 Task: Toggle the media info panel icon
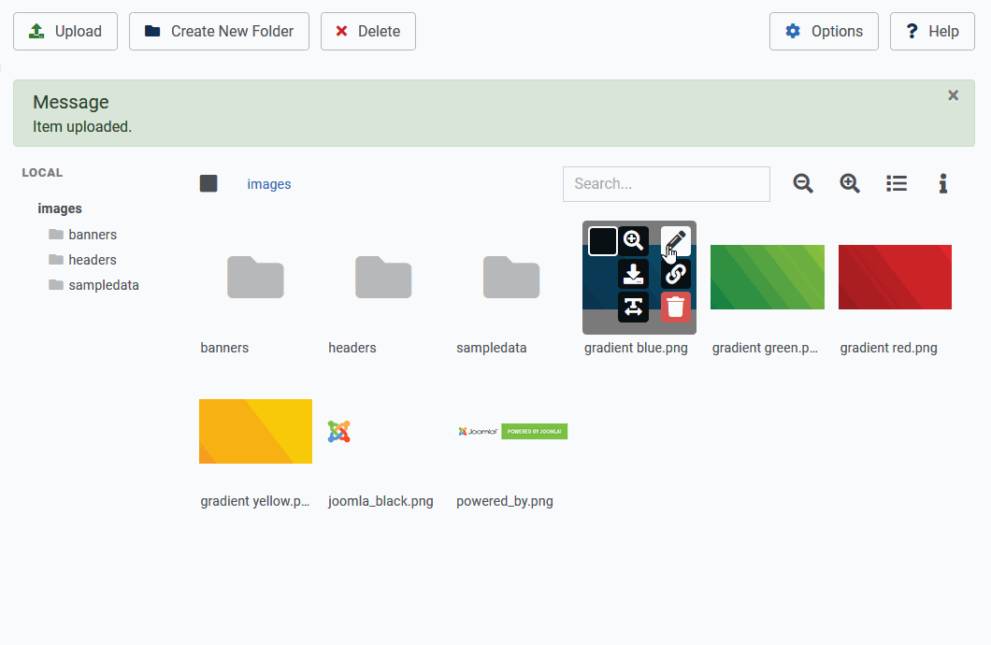click(943, 184)
